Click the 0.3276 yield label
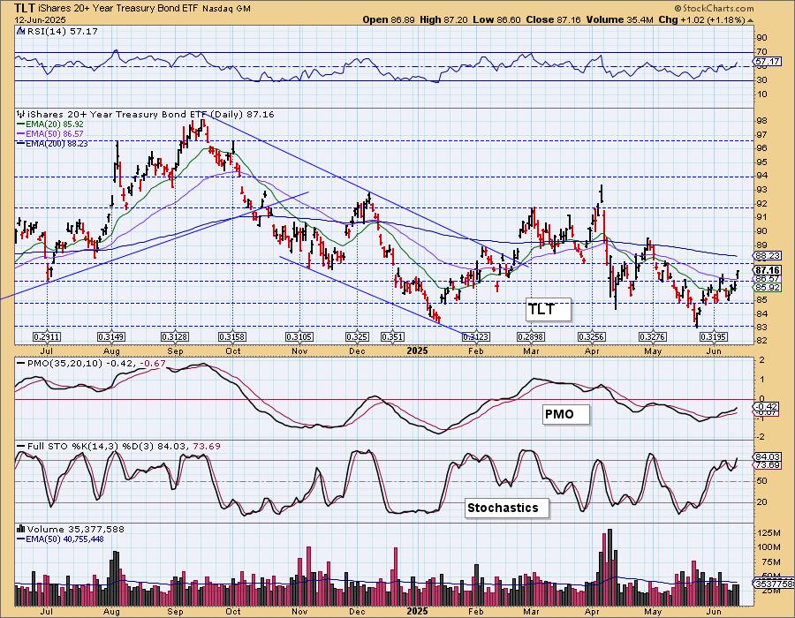 [x=653, y=336]
